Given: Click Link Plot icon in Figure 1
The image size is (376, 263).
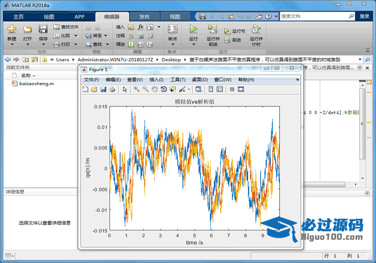Looking at the screenshot, I should 198,89.
